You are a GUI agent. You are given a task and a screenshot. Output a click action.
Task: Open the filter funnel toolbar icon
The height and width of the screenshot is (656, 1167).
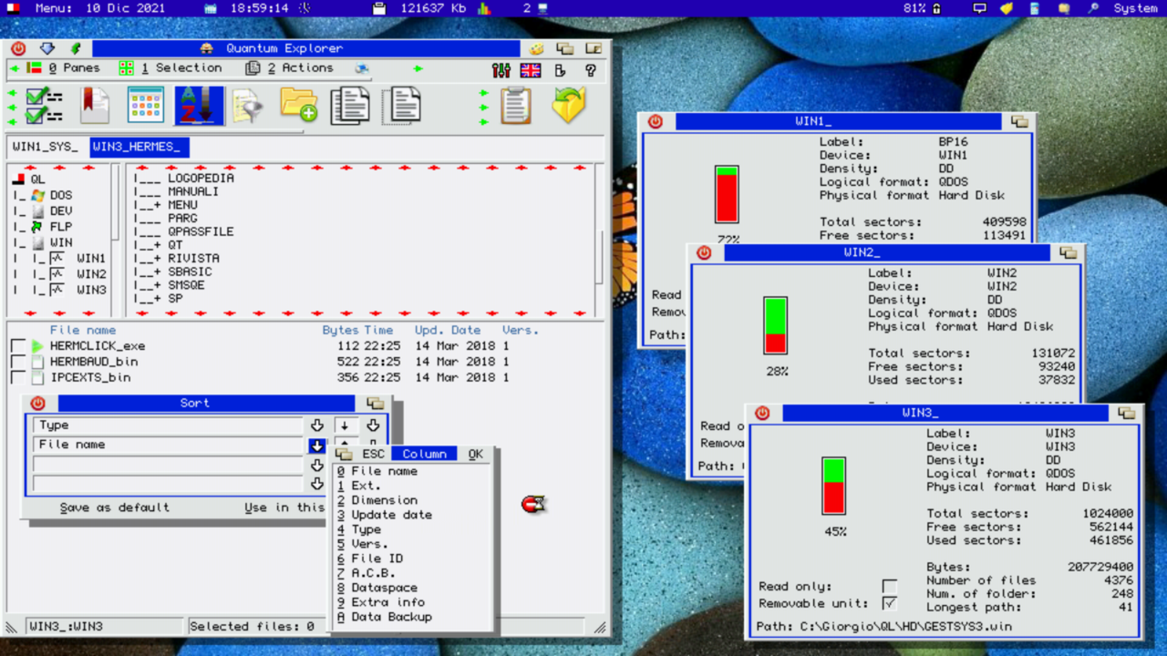tap(247, 105)
